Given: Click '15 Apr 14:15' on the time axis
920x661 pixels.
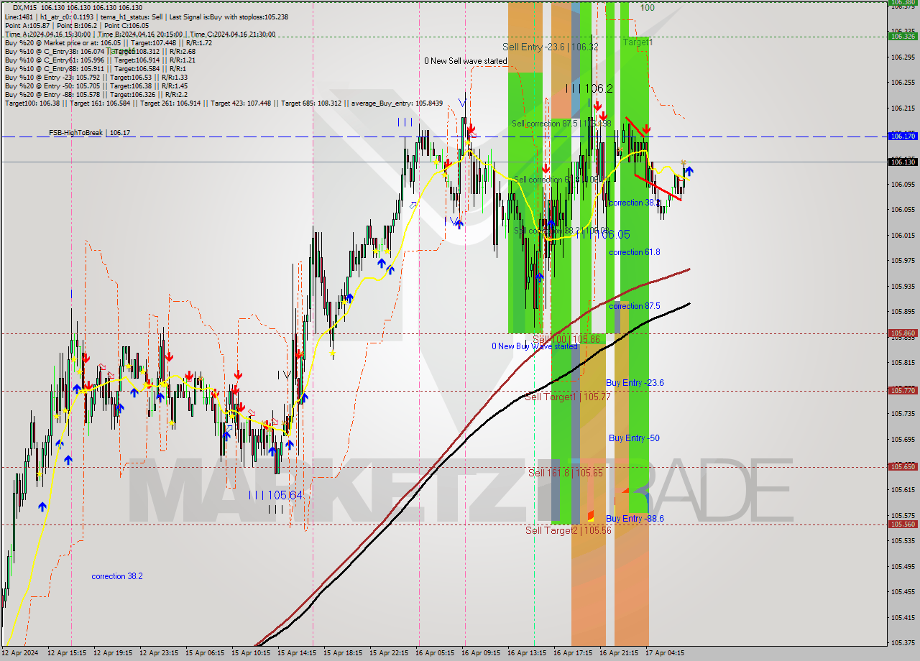Looking at the screenshot, I should [297, 653].
